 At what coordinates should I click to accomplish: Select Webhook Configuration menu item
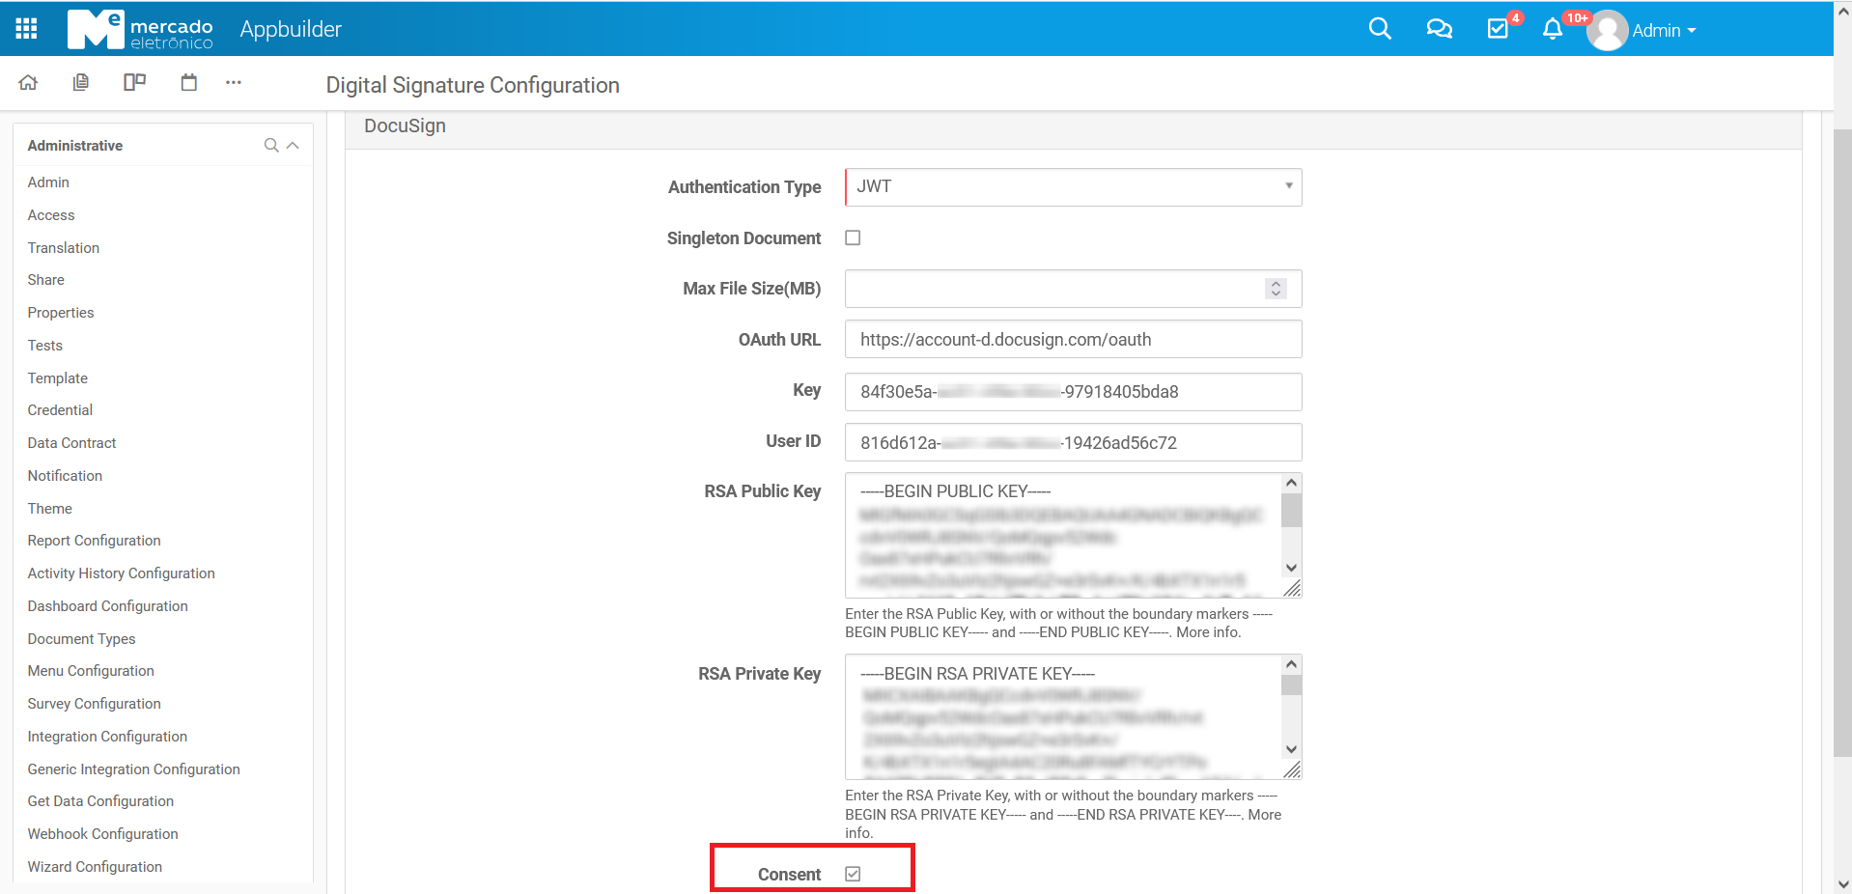(102, 834)
